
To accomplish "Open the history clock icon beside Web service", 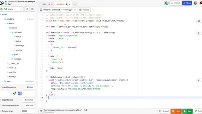I will 27,9.
